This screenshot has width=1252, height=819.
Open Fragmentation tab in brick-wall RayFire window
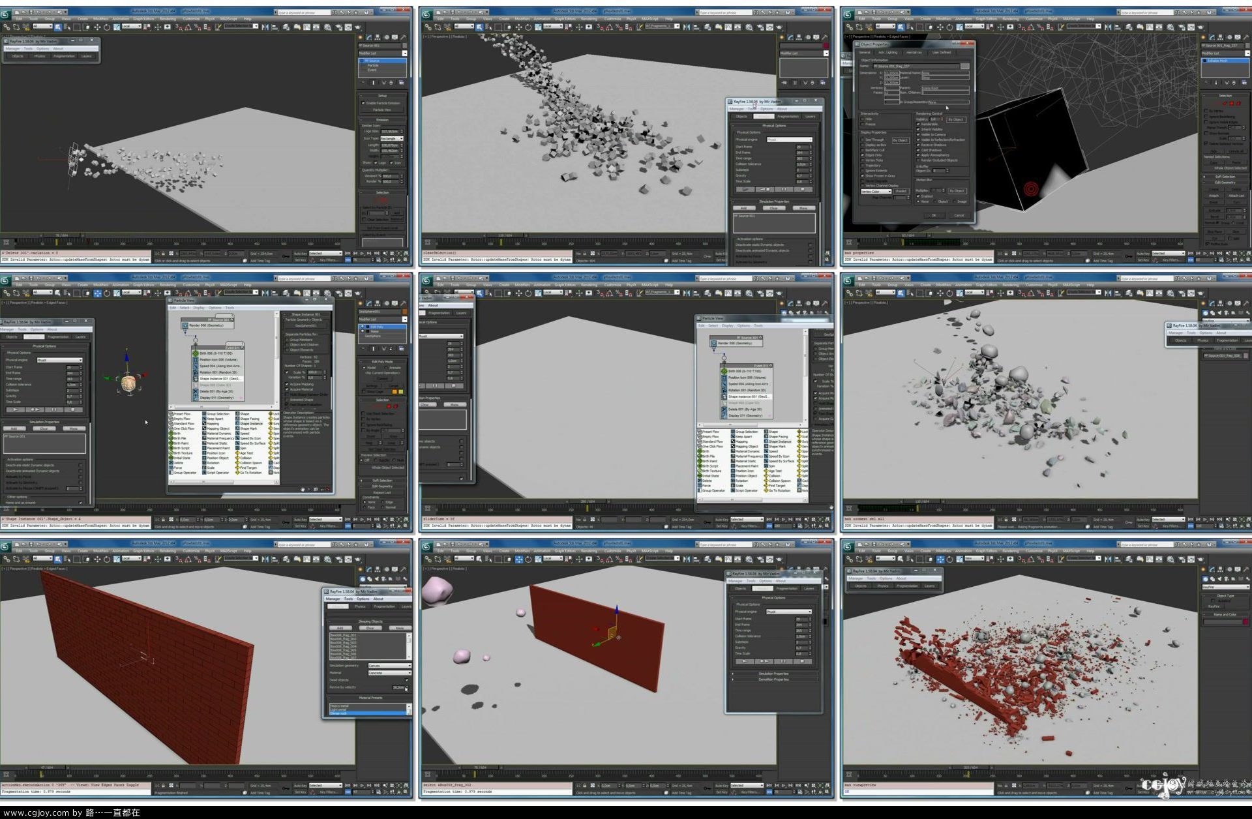(x=385, y=606)
